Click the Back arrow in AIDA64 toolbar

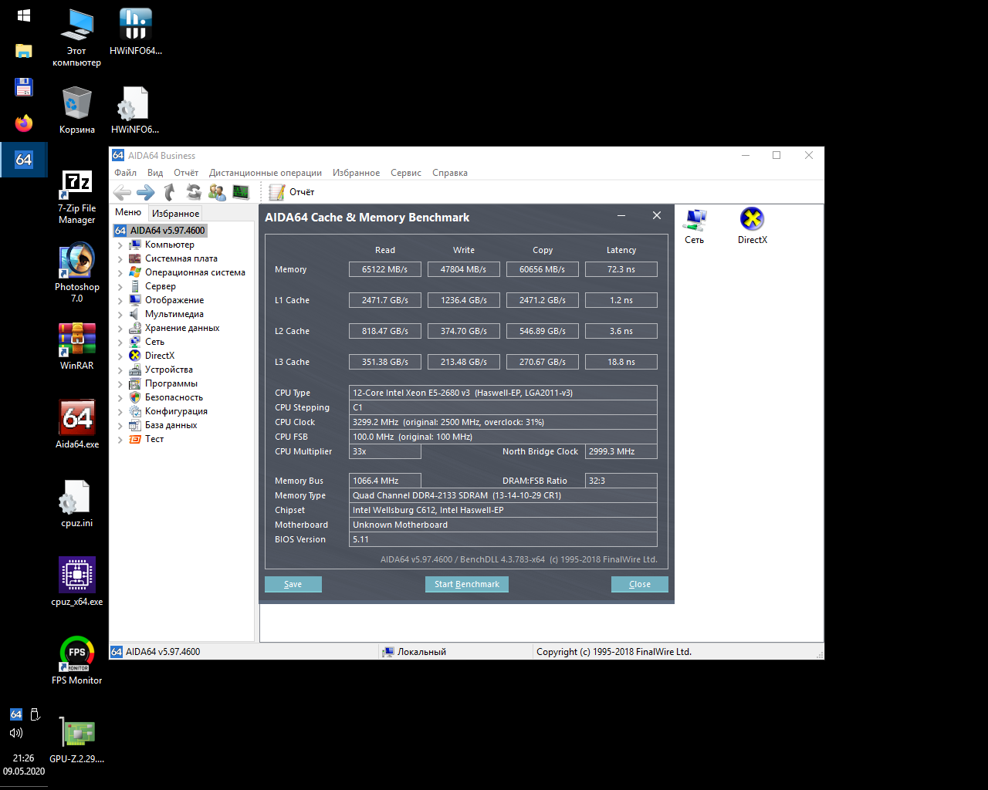(x=122, y=192)
